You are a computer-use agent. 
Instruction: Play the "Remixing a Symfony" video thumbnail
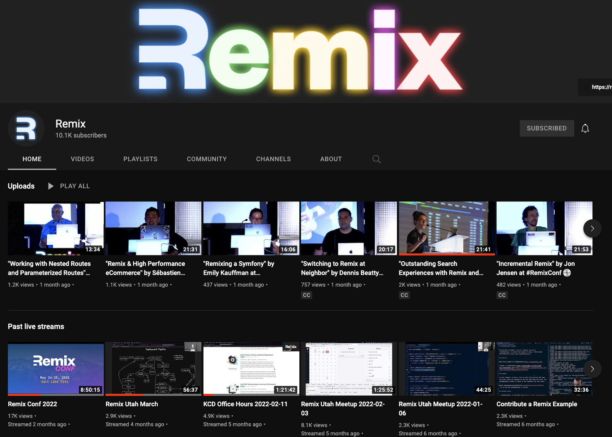pos(251,228)
